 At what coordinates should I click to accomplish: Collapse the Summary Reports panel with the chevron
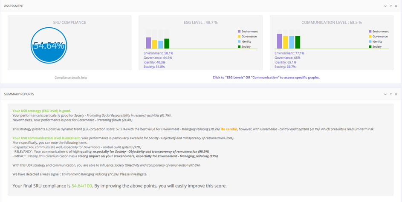click(385, 94)
